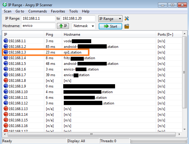Click red status icon for 192.168.1.16
This screenshot has width=189, height=144.
(x=6, y=126)
